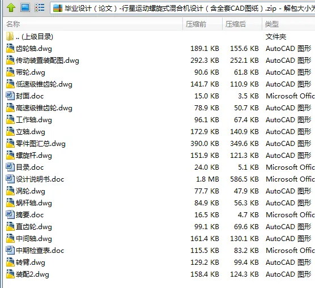
Task: Click the blue icon view toolbar button
Action: 25,7
